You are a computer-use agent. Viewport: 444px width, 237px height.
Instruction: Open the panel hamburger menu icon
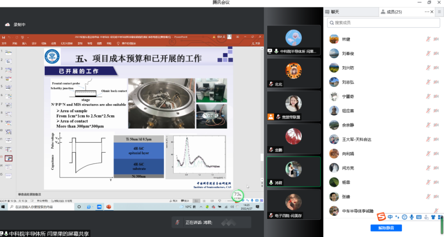(439, 12)
